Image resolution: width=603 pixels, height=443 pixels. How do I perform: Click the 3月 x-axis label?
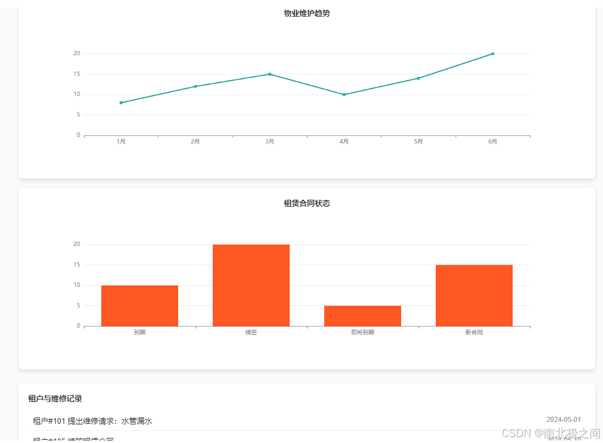tap(270, 141)
